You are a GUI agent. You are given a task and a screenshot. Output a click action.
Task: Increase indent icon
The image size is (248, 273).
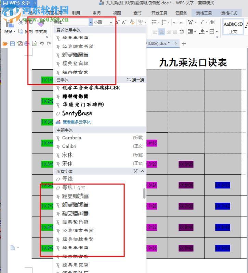tap(182, 22)
